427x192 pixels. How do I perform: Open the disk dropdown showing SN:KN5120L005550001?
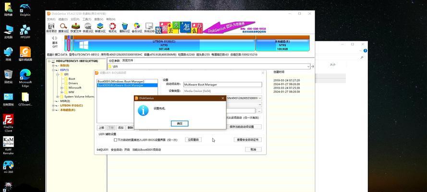(x=260, y=98)
